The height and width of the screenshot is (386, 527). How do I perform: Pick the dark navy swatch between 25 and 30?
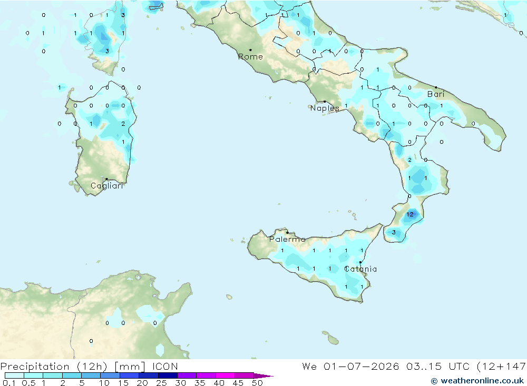point(168,375)
